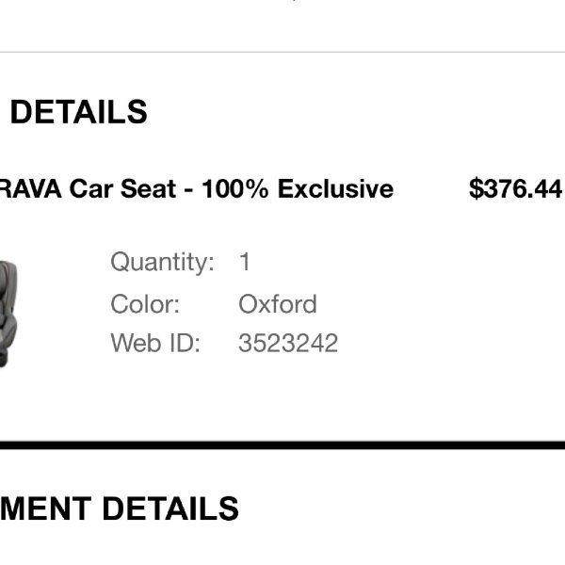This screenshot has height=565, width=565.
Task: Click the "Web ID:" label
Action: pos(155,343)
